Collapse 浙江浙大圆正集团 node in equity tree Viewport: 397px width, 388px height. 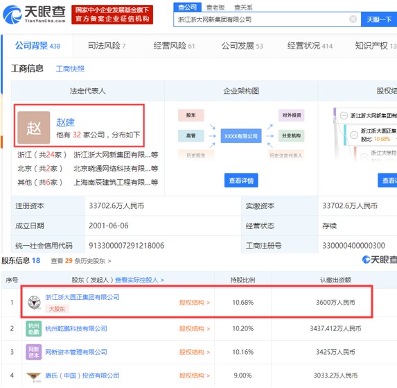[x=354, y=135]
